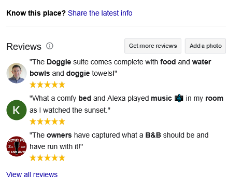Screen dimensions: 228x189
Task: Click the bold 'B&B' in third review
Action: coord(153,135)
